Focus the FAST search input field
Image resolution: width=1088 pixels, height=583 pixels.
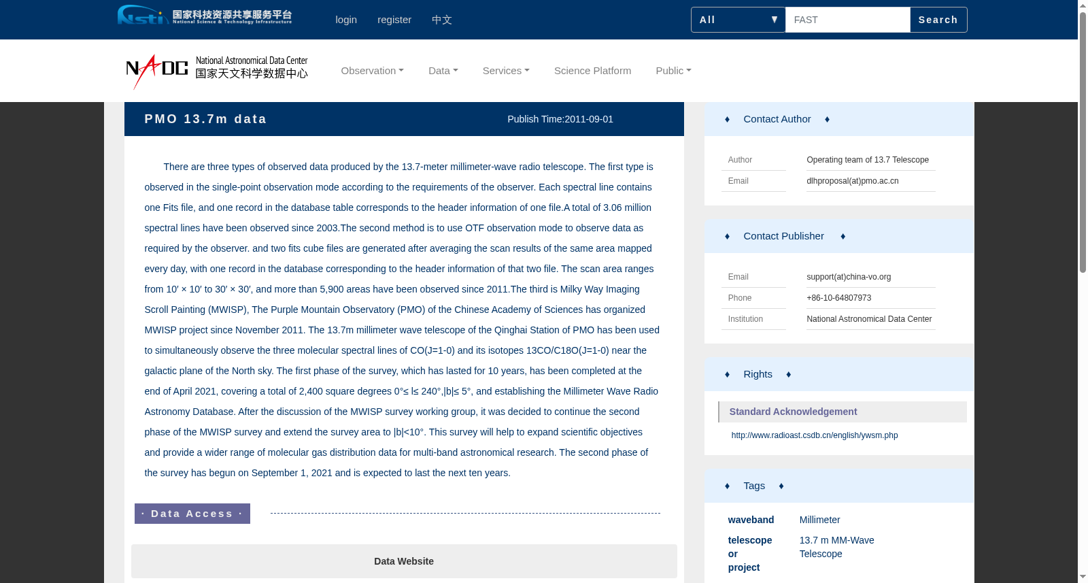848,20
